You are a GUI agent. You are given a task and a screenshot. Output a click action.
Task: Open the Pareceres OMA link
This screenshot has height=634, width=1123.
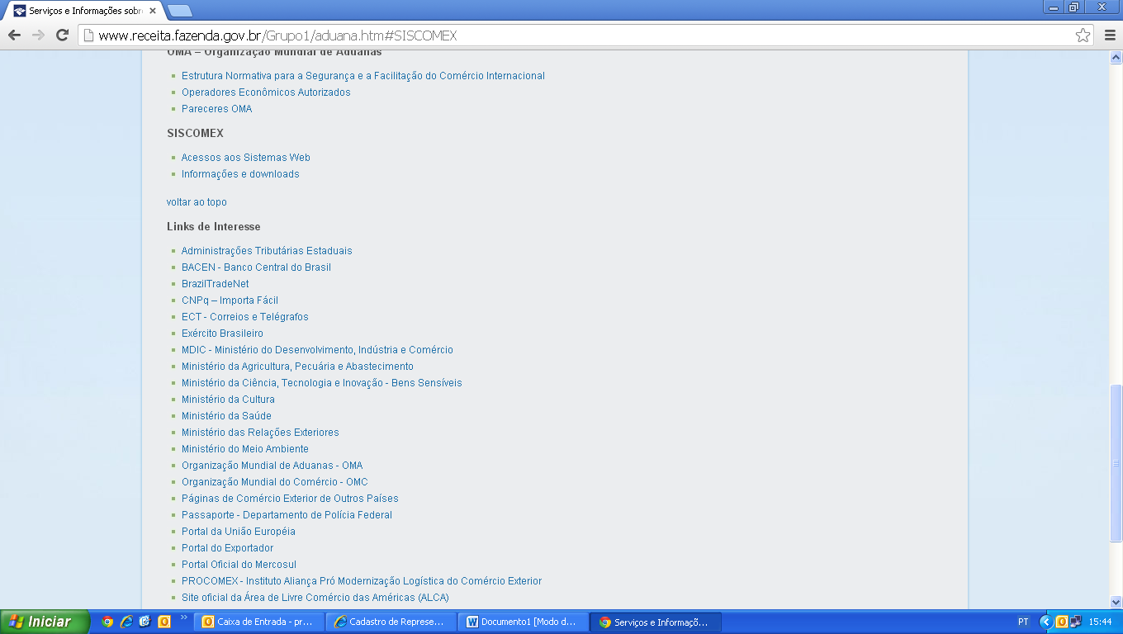[217, 108]
